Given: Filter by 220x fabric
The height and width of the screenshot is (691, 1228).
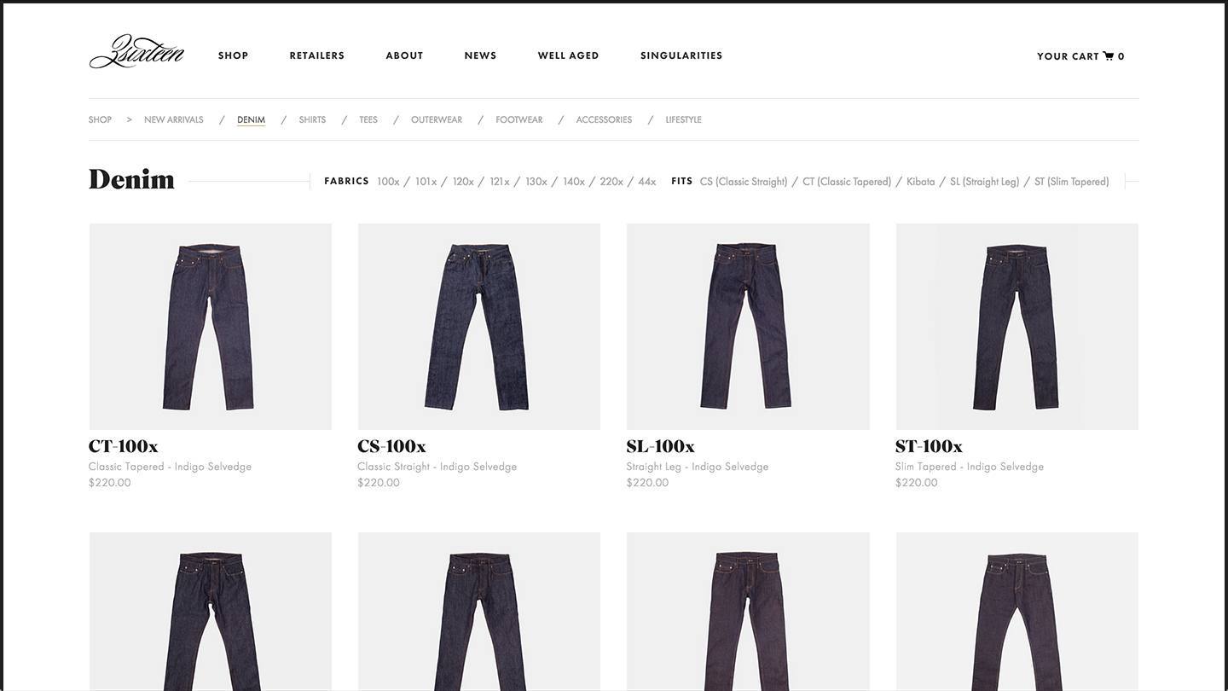Looking at the screenshot, I should [611, 182].
